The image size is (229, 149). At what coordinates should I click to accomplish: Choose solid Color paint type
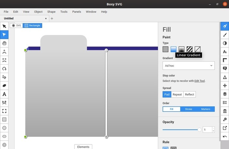coord(166,49)
